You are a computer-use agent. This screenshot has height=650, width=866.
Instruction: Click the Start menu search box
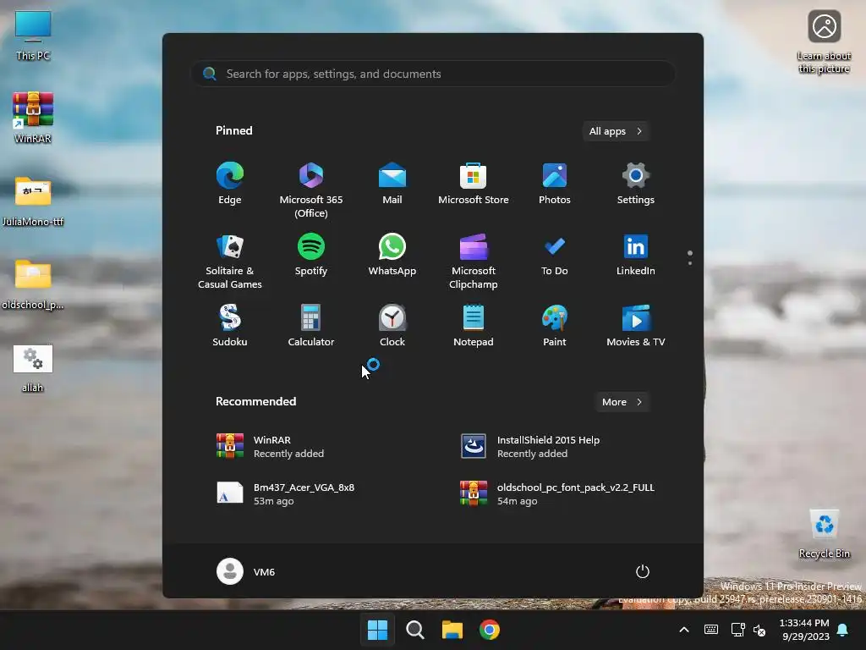pos(433,74)
